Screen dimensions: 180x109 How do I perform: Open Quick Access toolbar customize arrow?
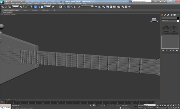pos(24,1)
